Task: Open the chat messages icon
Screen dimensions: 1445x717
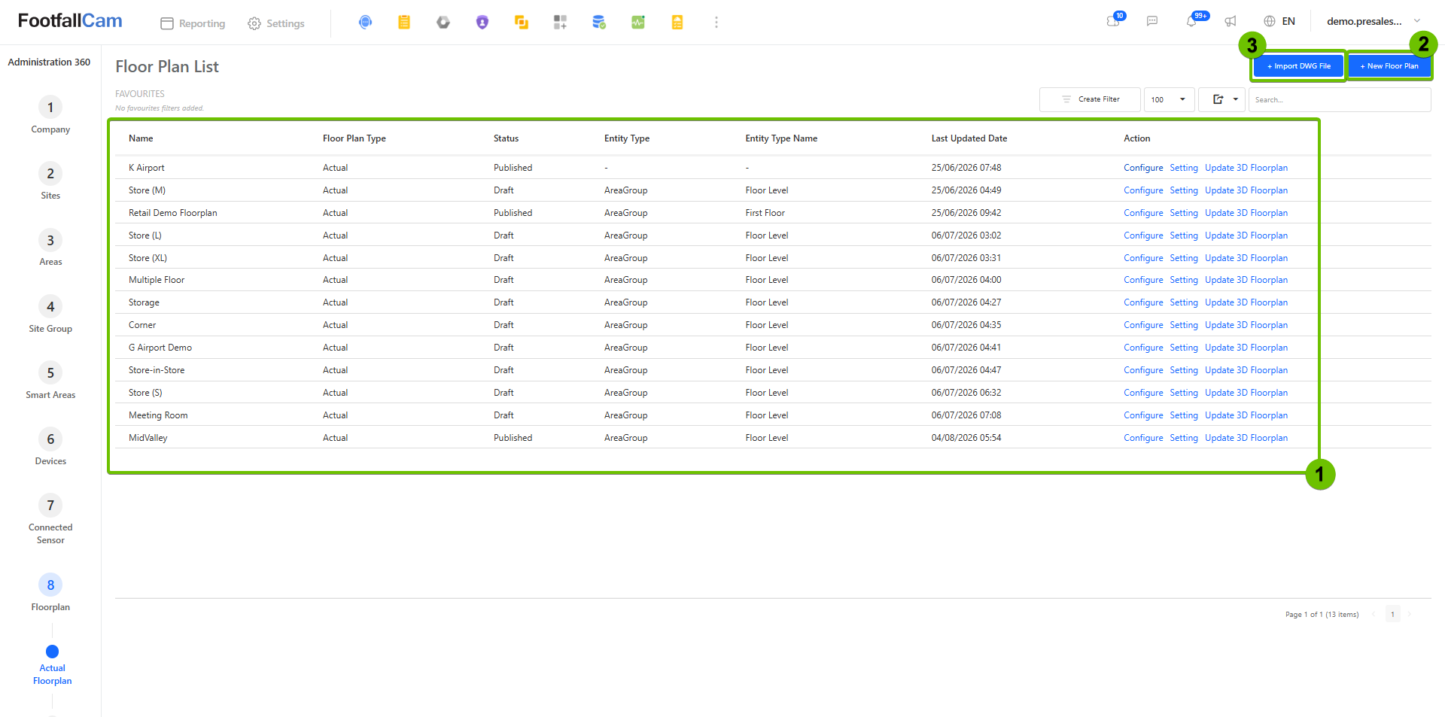Action: coord(1152,21)
